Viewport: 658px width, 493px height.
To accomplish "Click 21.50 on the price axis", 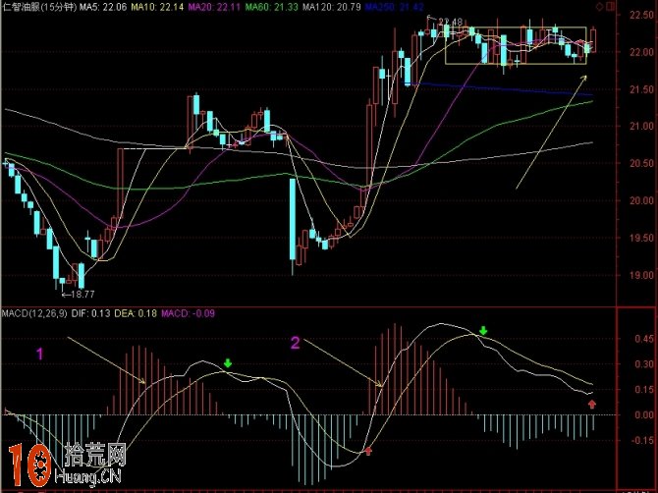I will (x=641, y=89).
